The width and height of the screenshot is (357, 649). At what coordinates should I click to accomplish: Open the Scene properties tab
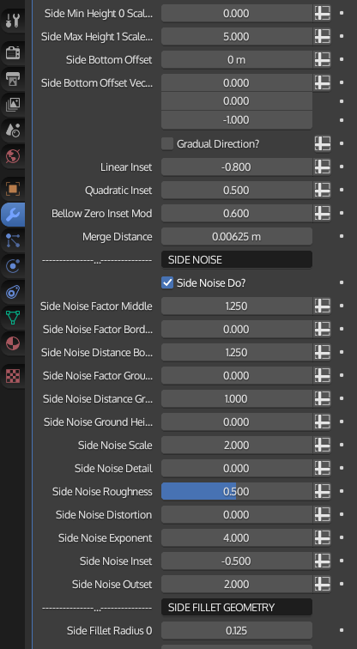tap(13, 130)
